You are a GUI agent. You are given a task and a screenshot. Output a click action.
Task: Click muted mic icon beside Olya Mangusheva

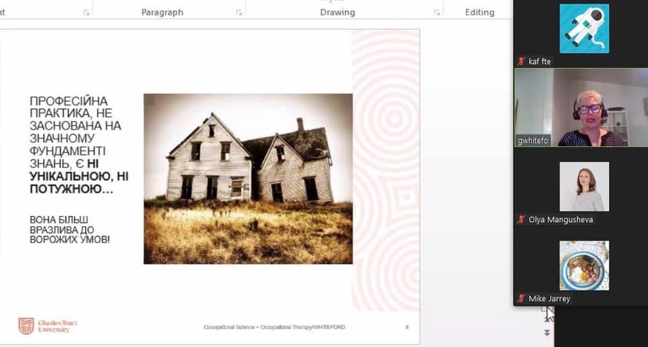click(x=521, y=219)
